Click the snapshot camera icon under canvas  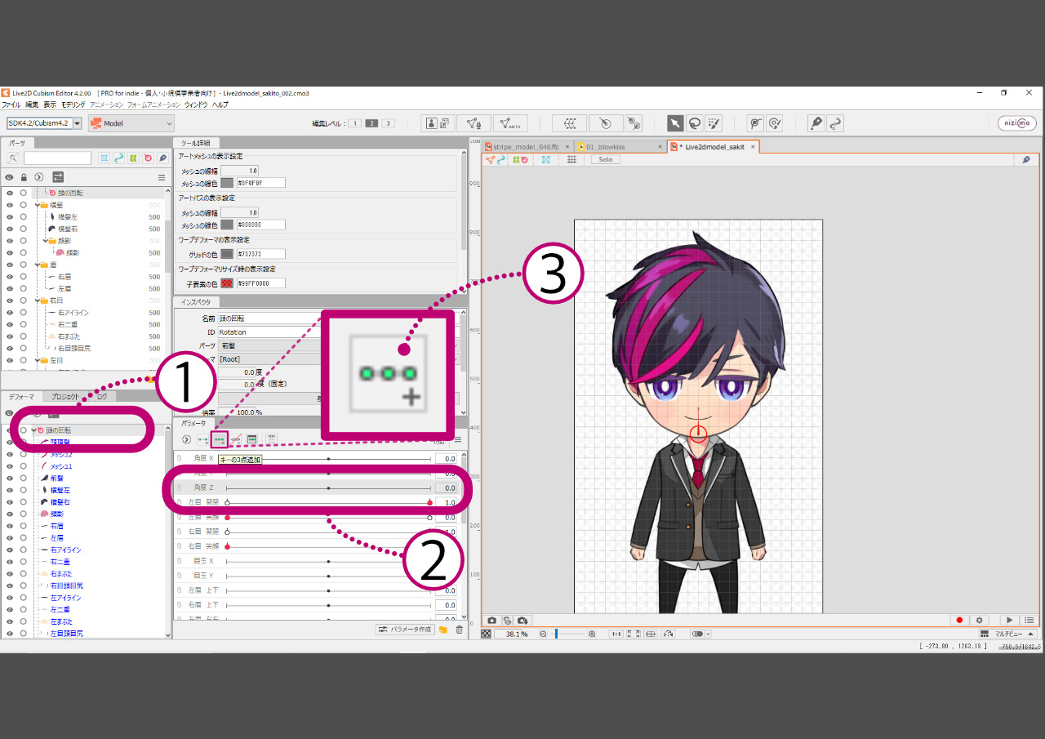[491, 621]
